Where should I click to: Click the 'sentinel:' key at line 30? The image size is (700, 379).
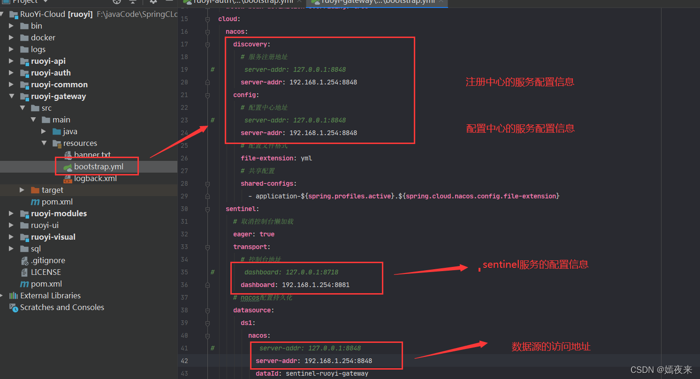tap(242, 209)
